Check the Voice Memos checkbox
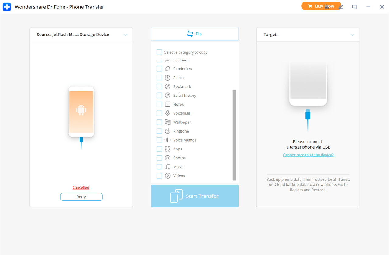 tap(159, 140)
